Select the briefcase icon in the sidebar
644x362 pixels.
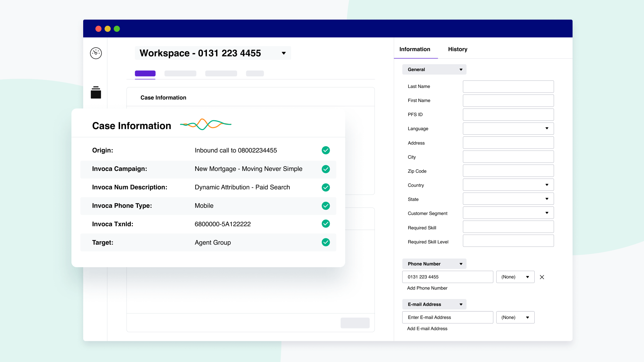[x=96, y=93]
